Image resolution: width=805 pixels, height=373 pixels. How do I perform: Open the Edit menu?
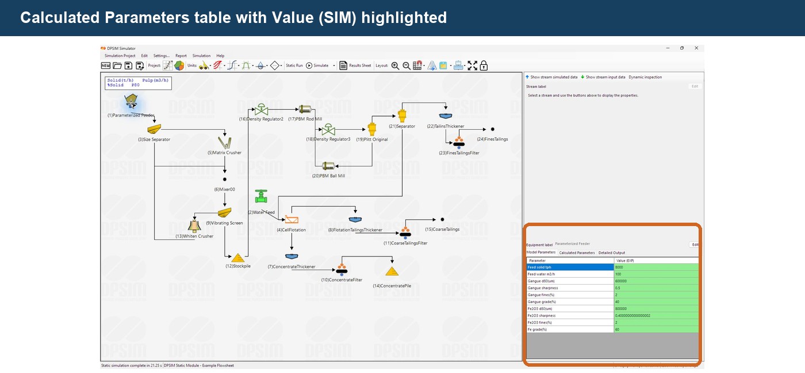pyautogui.click(x=144, y=56)
